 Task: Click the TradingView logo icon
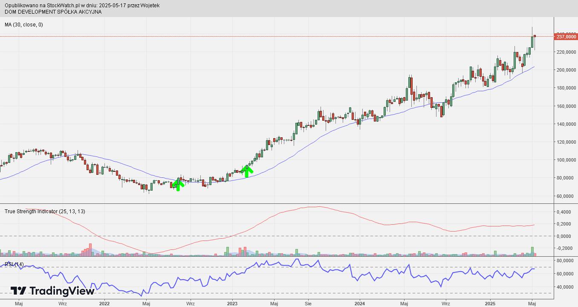coord(18,291)
